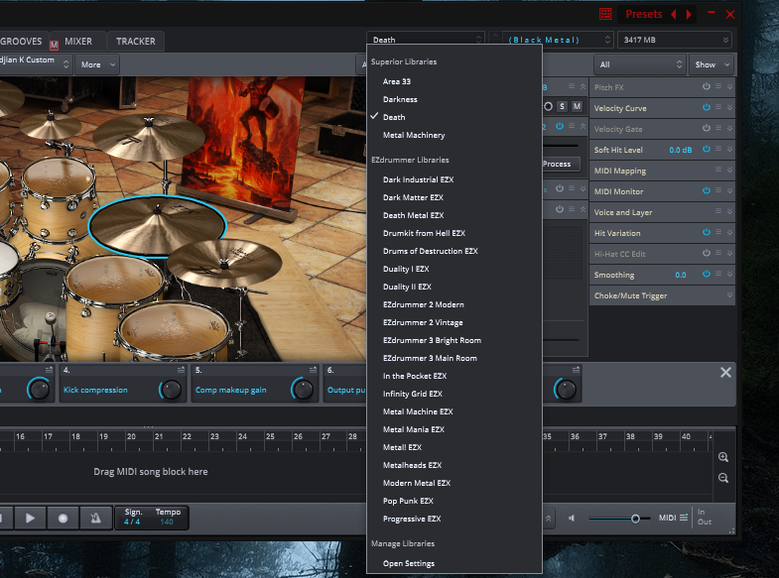The height and width of the screenshot is (578, 779).
Task: Open Velocity Curve menu lines icon
Action: [x=718, y=107]
